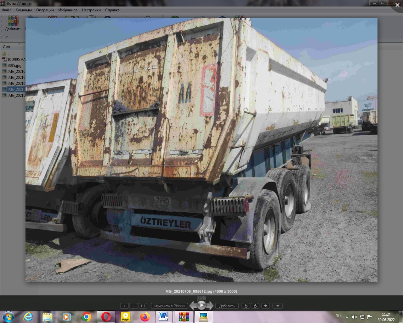Open Firefox from the taskbar

click(x=145, y=317)
